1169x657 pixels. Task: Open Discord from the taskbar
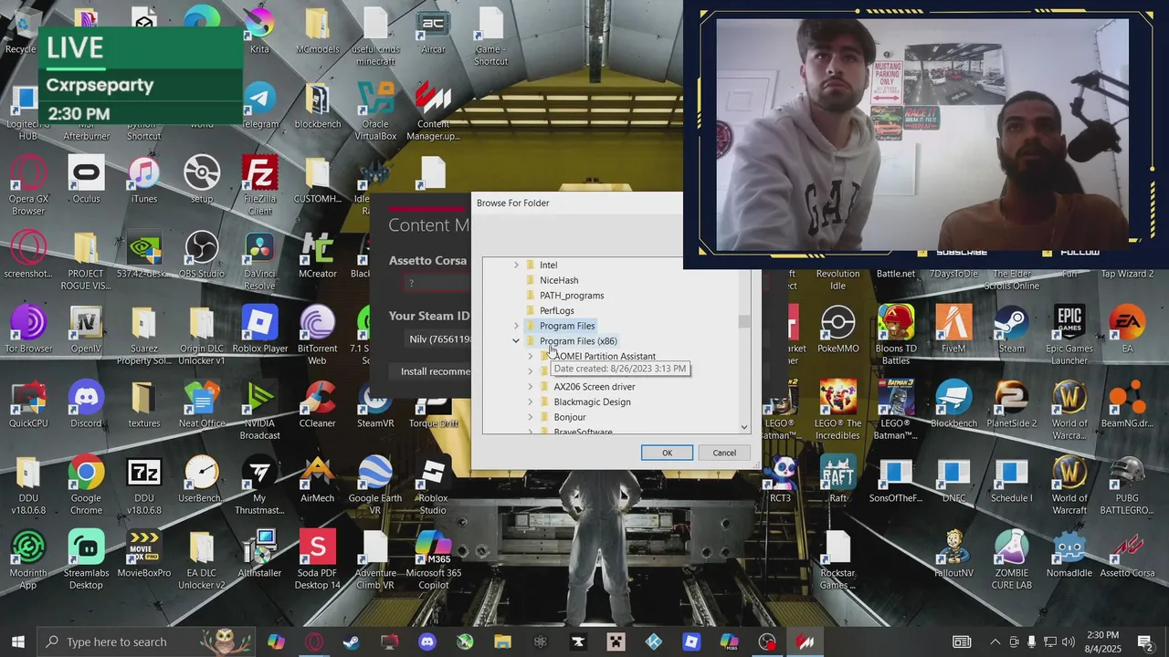(427, 641)
